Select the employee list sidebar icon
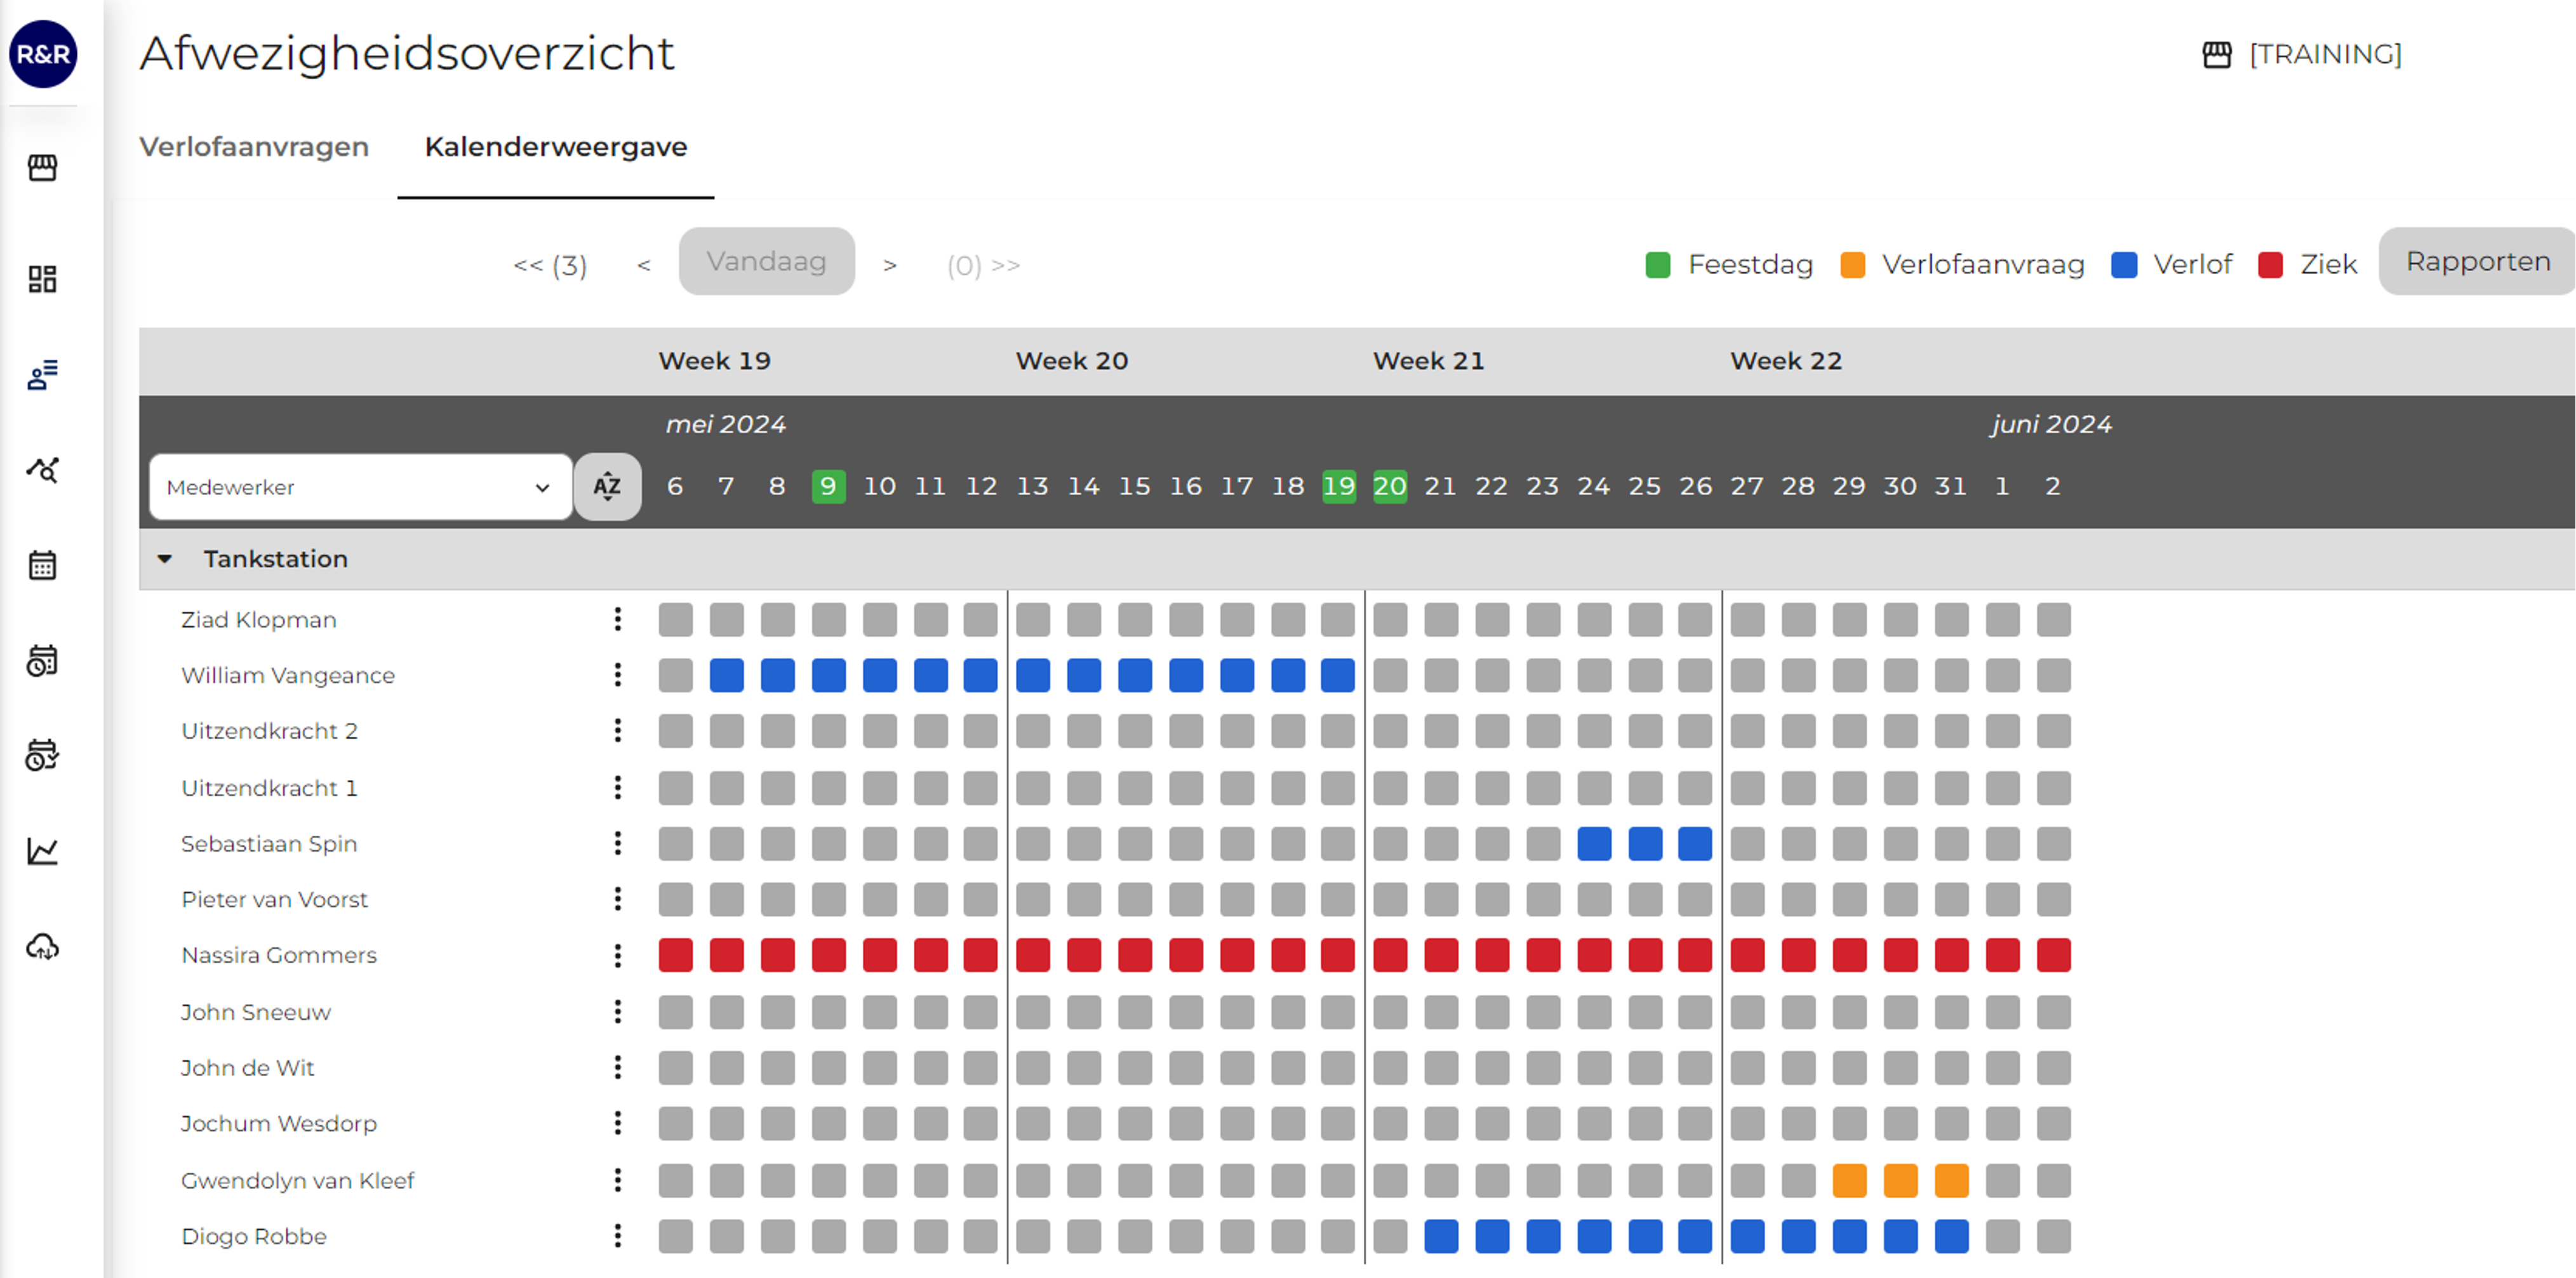 42,375
